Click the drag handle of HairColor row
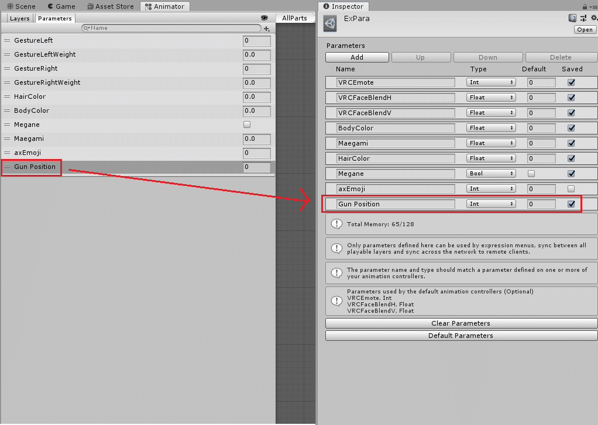This screenshot has width=598, height=425. click(7, 96)
